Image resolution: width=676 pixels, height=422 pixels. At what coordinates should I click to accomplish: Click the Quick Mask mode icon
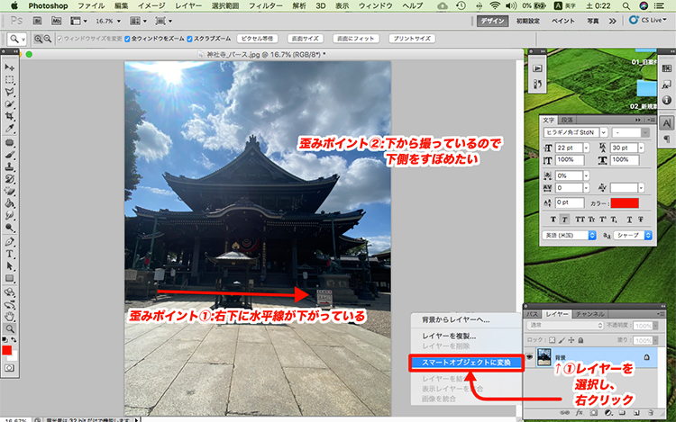click(x=10, y=368)
